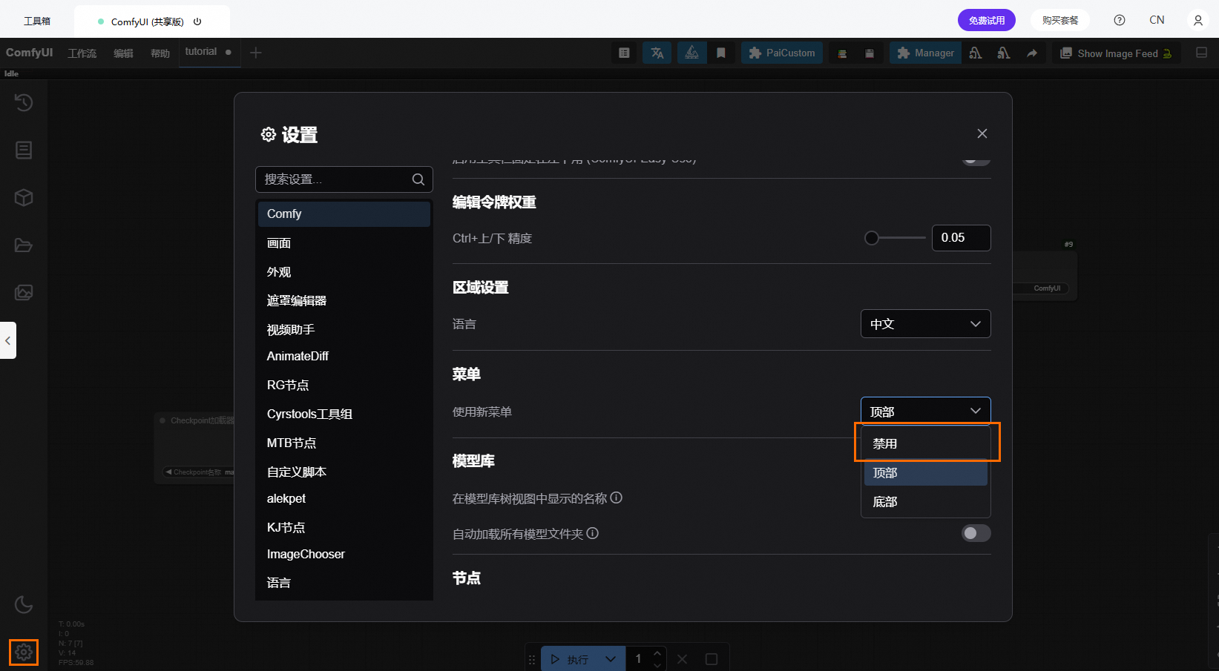This screenshot has height=671, width=1219.
Task: Toggle dark theme moon icon
Action: (x=24, y=604)
